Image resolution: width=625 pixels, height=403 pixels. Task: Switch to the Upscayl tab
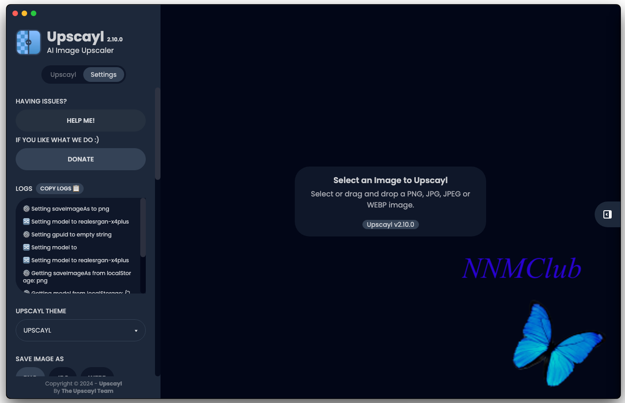point(63,75)
